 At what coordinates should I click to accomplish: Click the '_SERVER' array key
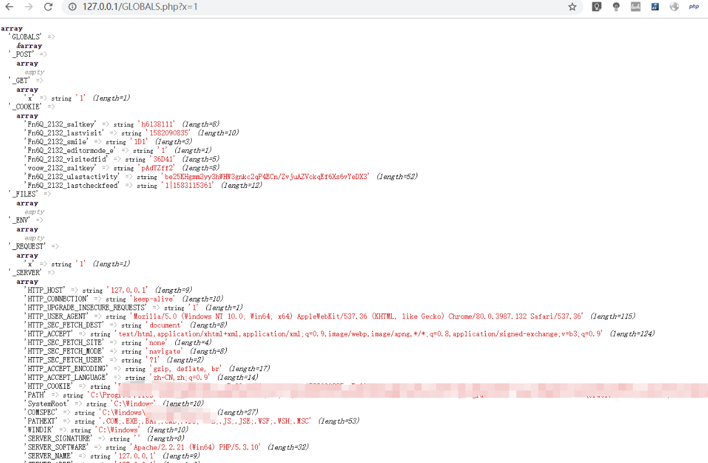(x=26, y=273)
